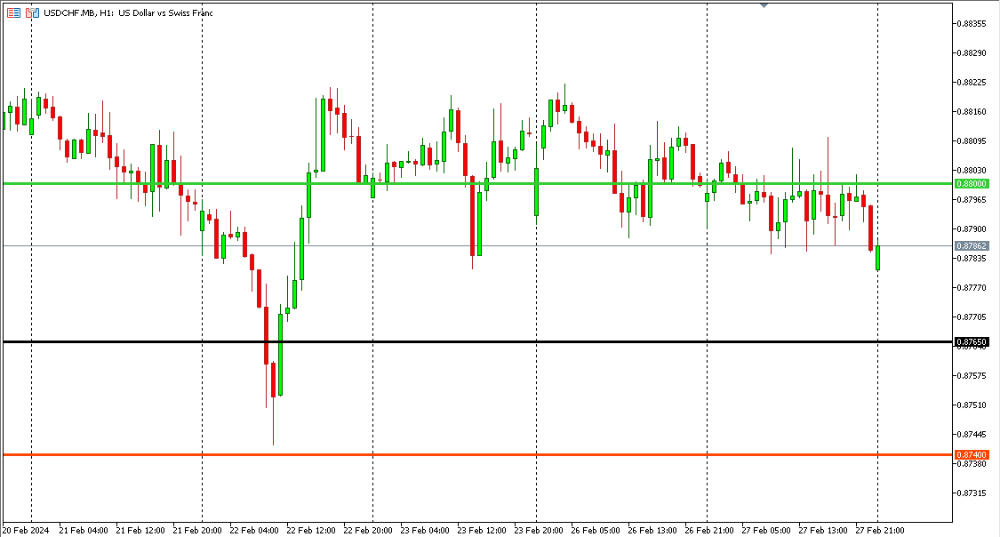
Task: Click the 23 Feb 12:00 time label
Action: click(482, 531)
